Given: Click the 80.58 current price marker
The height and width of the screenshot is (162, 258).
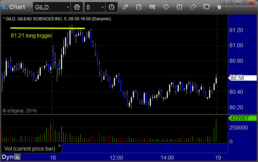Looking at the screenshot, I should 242,78.
